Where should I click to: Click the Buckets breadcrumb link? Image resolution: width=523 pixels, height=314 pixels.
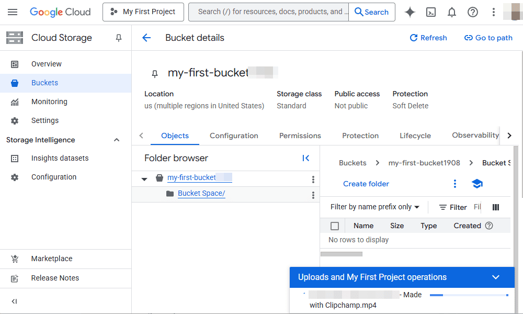point(353,163)
